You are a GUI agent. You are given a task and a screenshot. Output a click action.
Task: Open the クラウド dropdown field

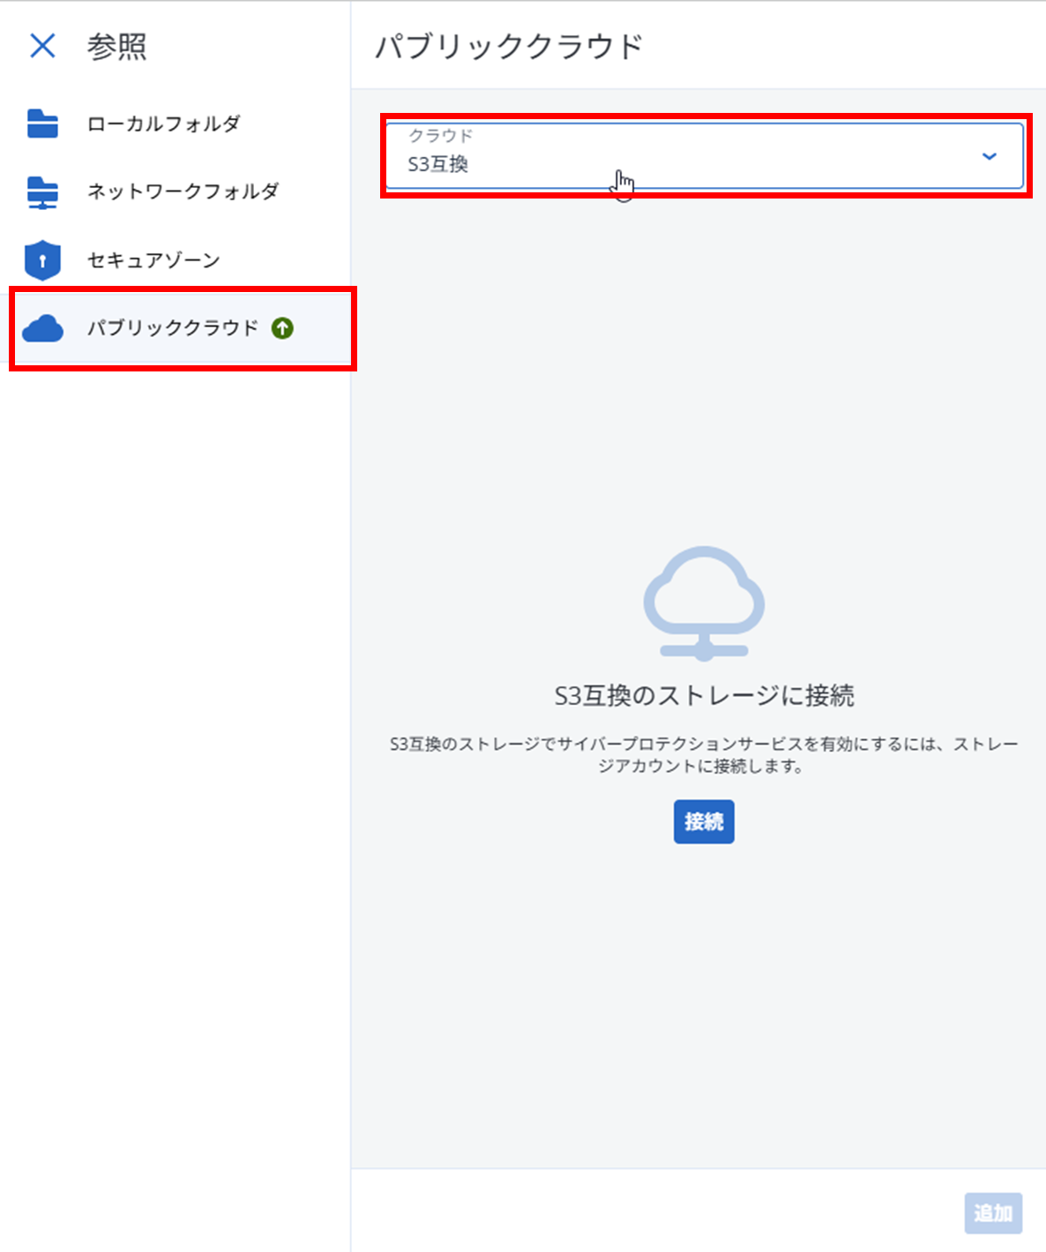pyautogui.click(x=688, y=155)
